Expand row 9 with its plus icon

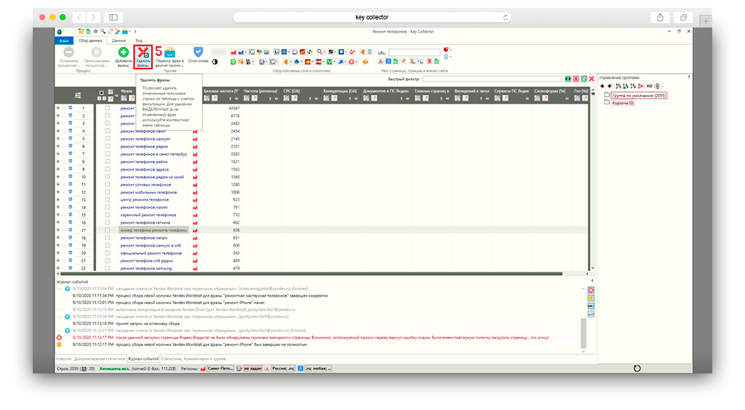coord(58,169)
